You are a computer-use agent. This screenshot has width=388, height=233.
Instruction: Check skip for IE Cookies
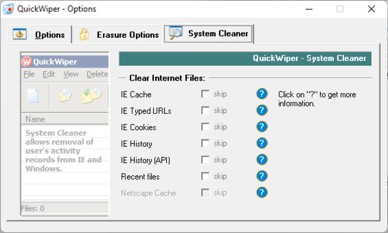(x=205, y=127)
